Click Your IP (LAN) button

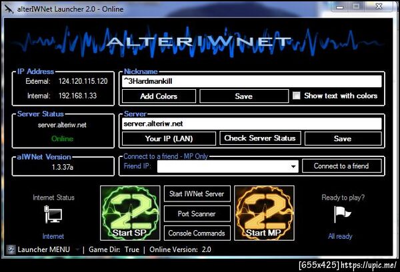(x=169, y=139)
